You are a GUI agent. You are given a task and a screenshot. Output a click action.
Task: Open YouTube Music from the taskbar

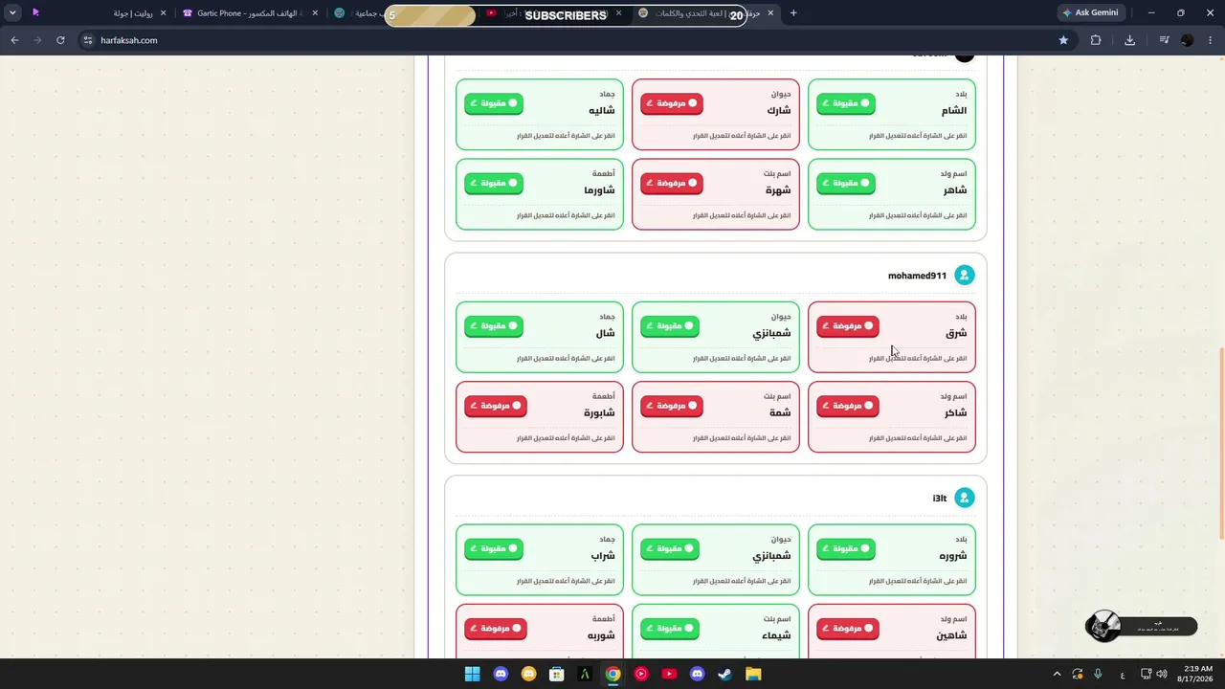(x=641, y=674)
